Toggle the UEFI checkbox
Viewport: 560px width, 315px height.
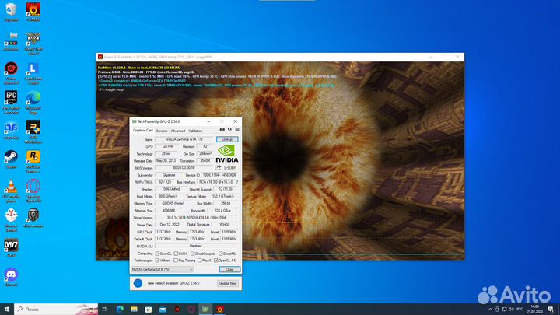(x=226, y=167)
